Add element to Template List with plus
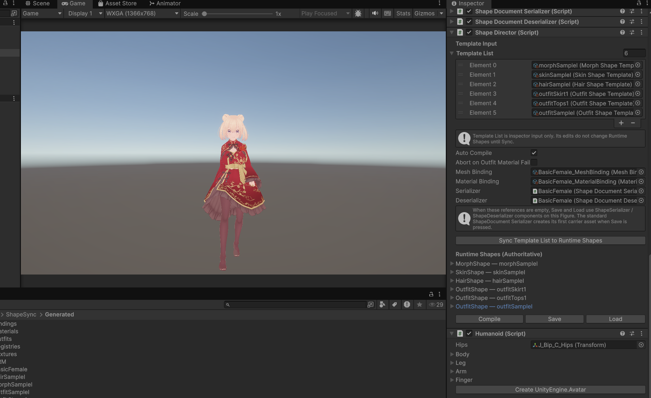This screenshot has width=651, height=398. 621,123
